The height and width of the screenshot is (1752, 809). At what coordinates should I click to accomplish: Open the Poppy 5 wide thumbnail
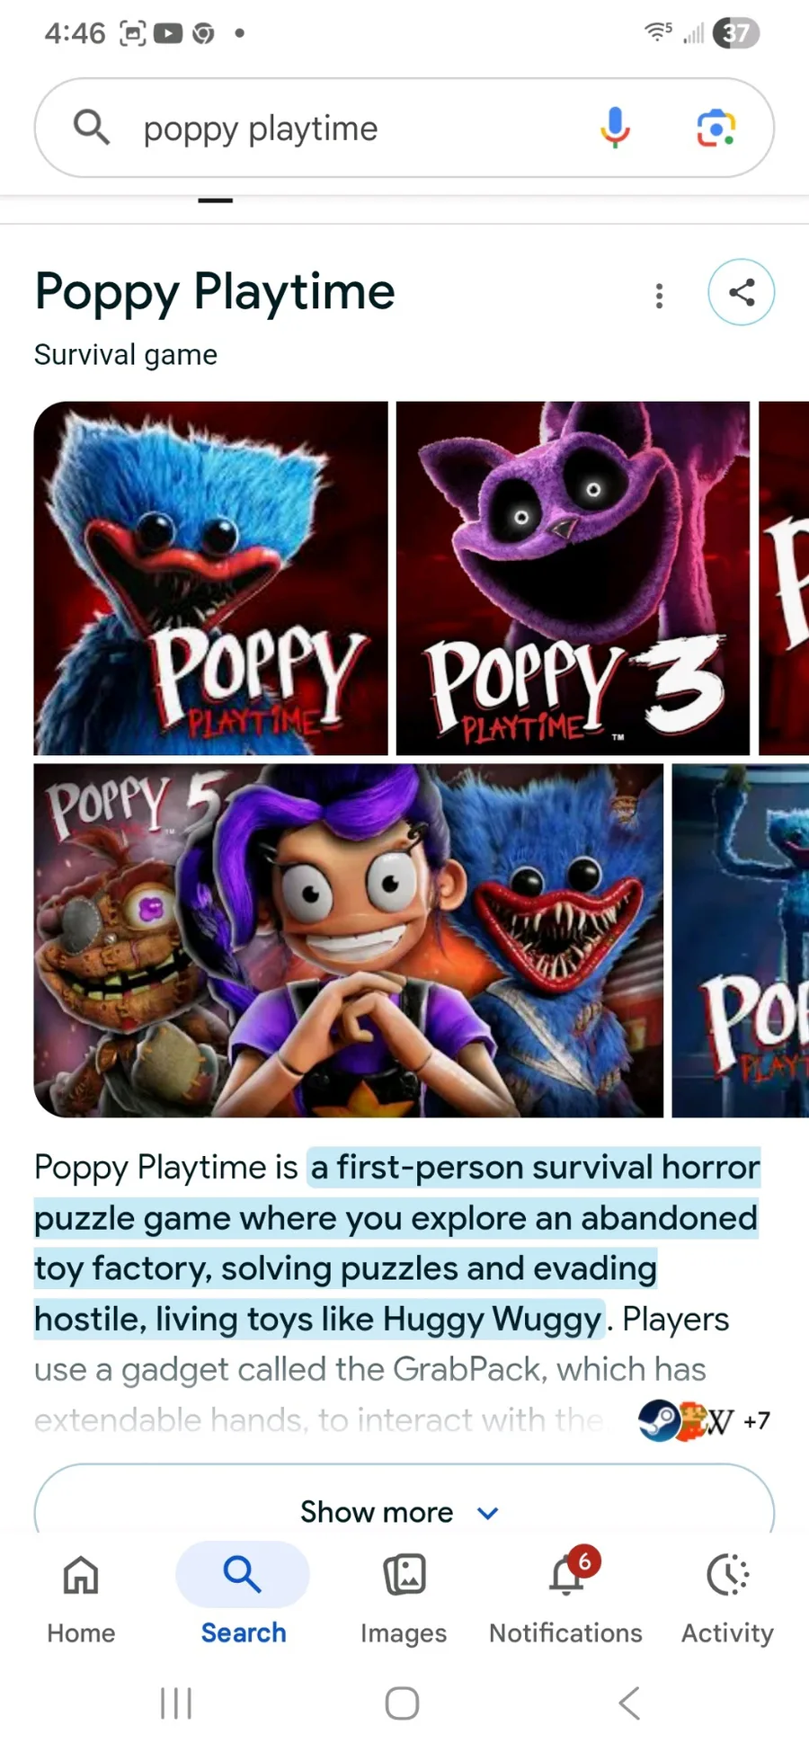349,940
